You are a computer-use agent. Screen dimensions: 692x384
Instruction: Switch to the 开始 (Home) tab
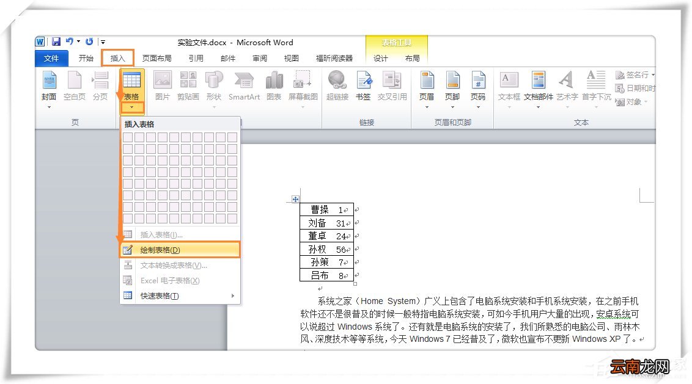pyautogui.click(x=86, y=58)
